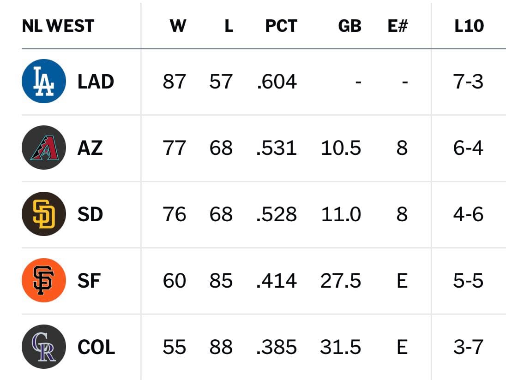Click the San Diego Padres logo
This screenshot has height=384, width=506.
point(44,214)
